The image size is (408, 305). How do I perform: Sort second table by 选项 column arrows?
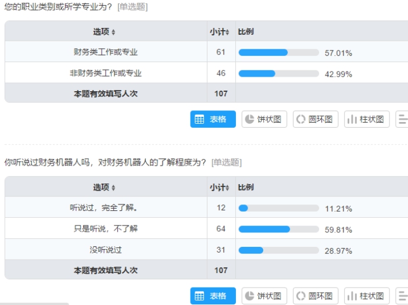113,188
